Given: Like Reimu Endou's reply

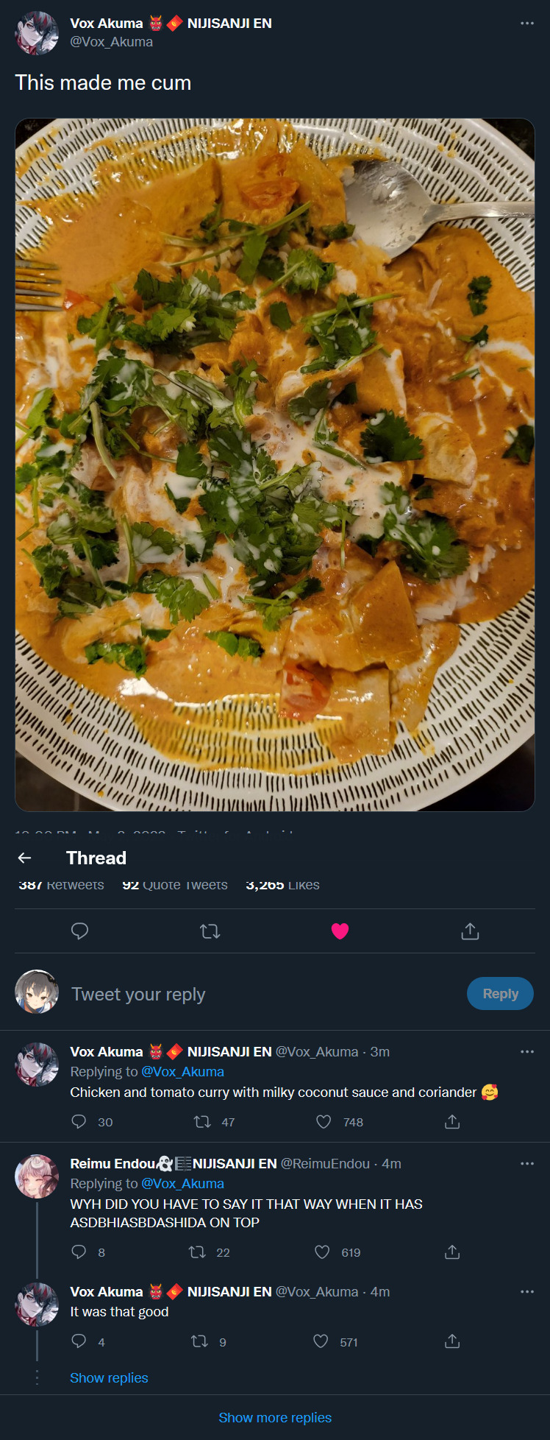Looking at the screenshot, I should point(322,1252).
